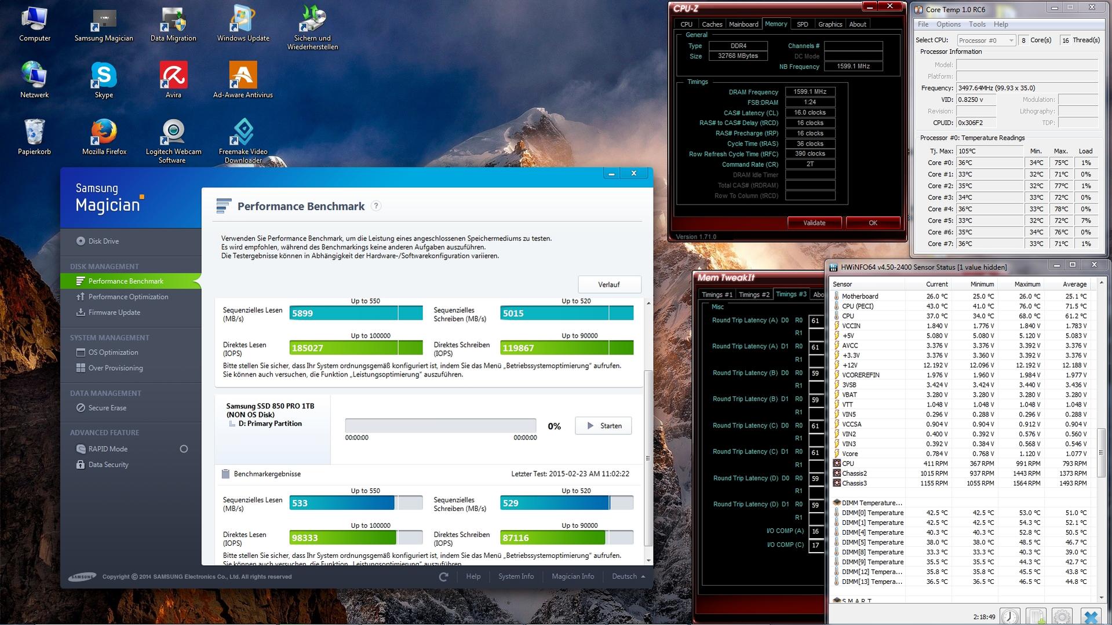
Task: Switch to Graphics tab in CPU-Z
Action: click(x=830, y=24)
